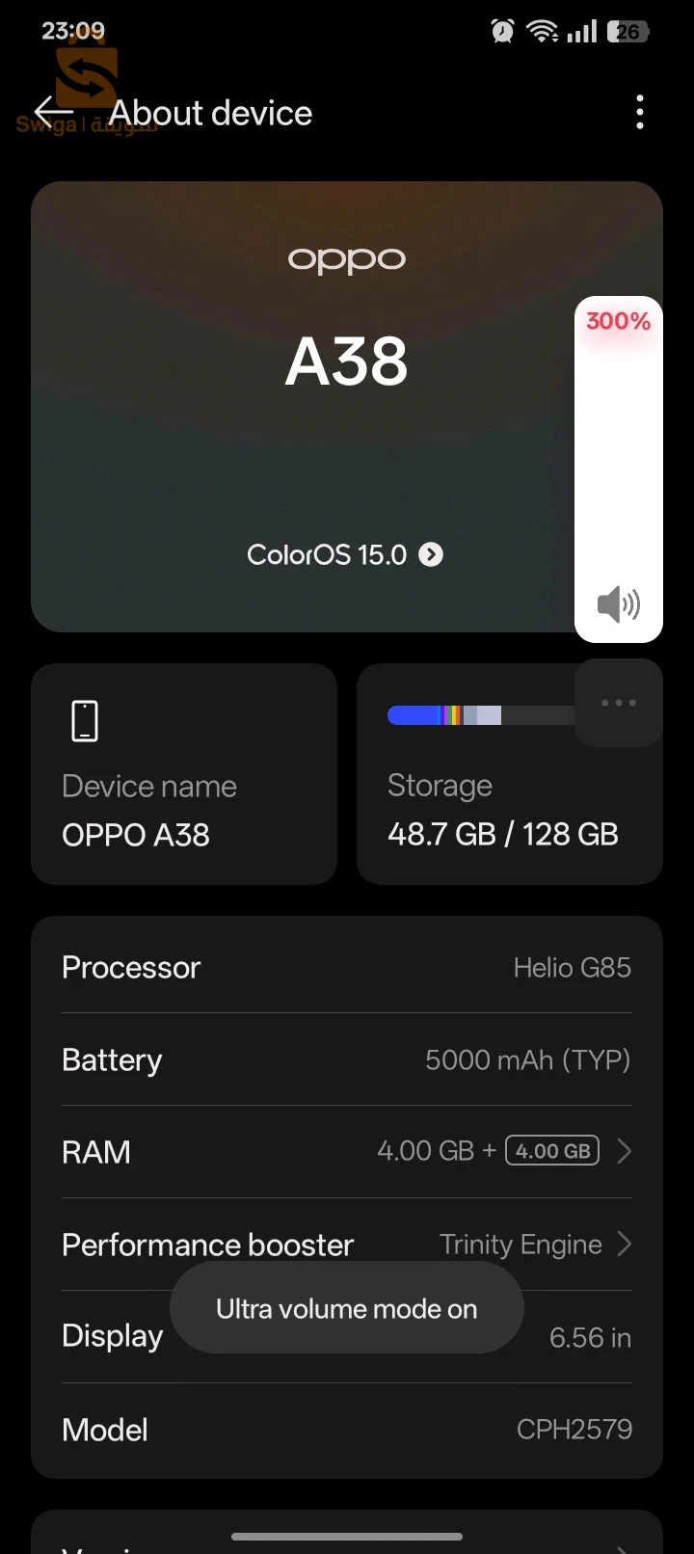
Task: Expand the RAM extension details
Action: (623, 1150)
